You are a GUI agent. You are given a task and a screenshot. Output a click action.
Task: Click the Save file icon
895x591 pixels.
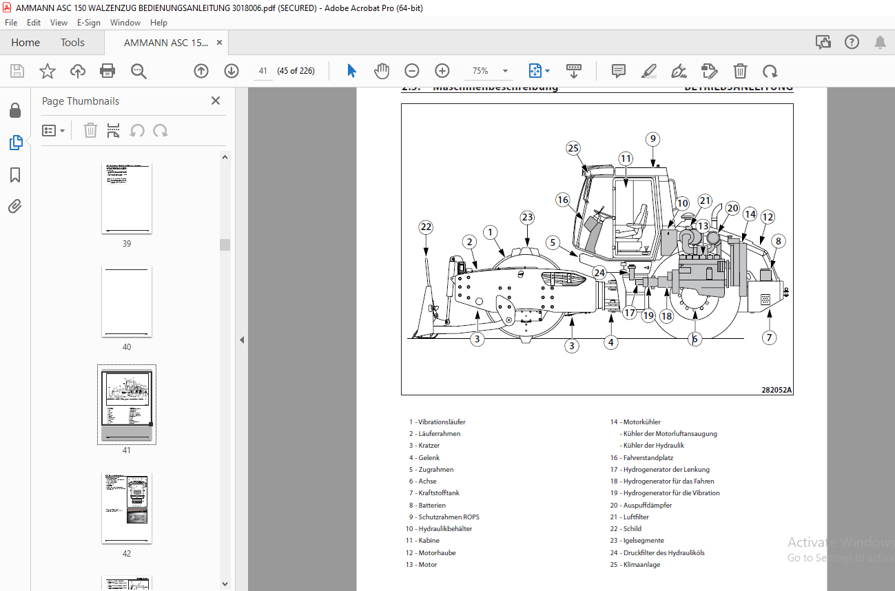point(17,71)
